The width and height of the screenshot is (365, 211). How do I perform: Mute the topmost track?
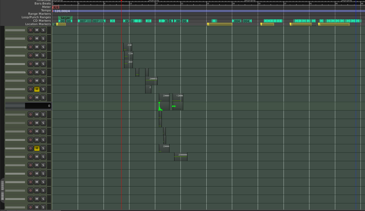point(37,30)
